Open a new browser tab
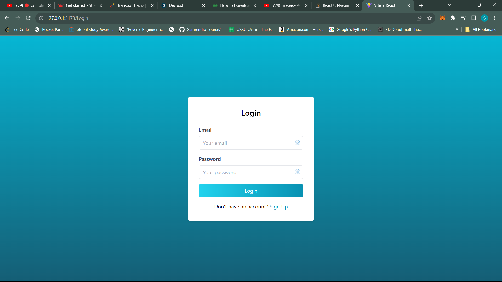This screenshot has width=502, height=282. [x=421, y=5]
